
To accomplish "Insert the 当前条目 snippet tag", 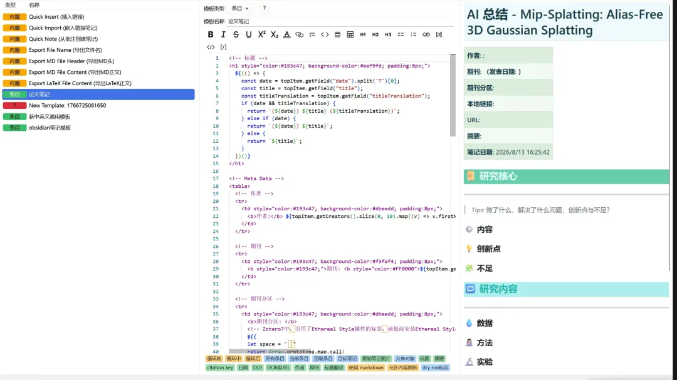I will [299, 359].
